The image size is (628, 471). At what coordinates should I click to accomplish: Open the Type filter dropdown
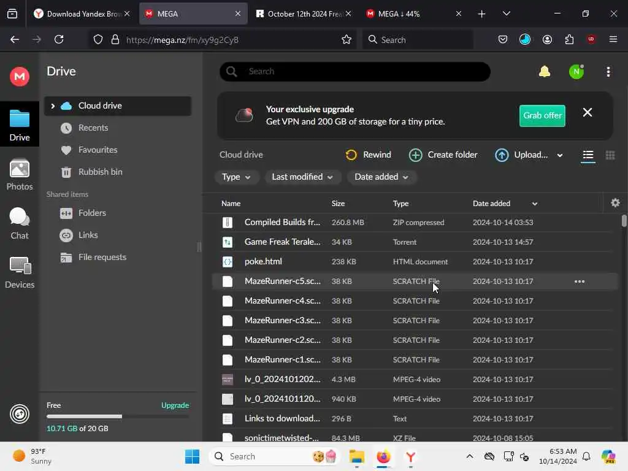[236, 177]
